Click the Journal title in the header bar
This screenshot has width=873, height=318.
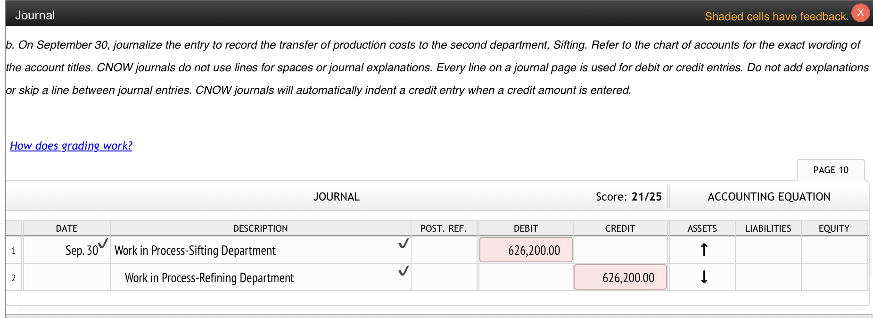(x=35, y=15)
